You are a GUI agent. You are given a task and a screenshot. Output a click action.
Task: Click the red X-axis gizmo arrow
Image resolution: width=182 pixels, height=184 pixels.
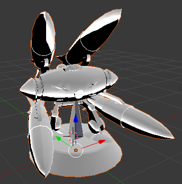[x=102, y=142]
